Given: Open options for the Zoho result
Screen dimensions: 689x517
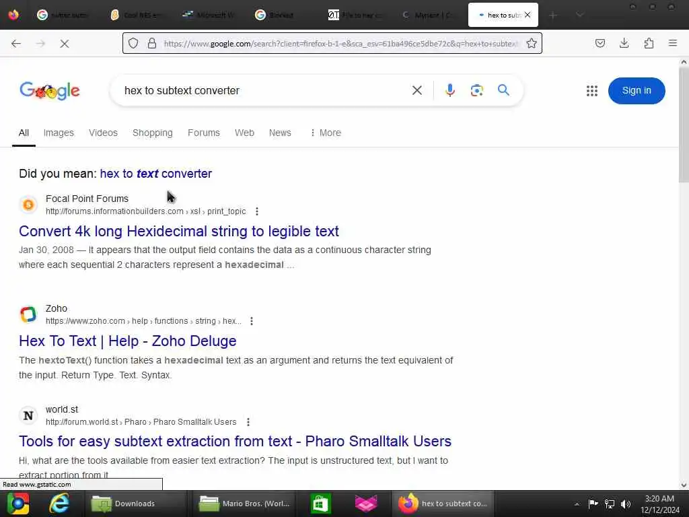Looking at the screenshot, I should tap(252, 321).
